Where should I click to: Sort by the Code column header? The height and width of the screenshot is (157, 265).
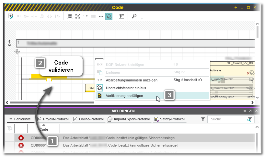click(x=43, y=129)
